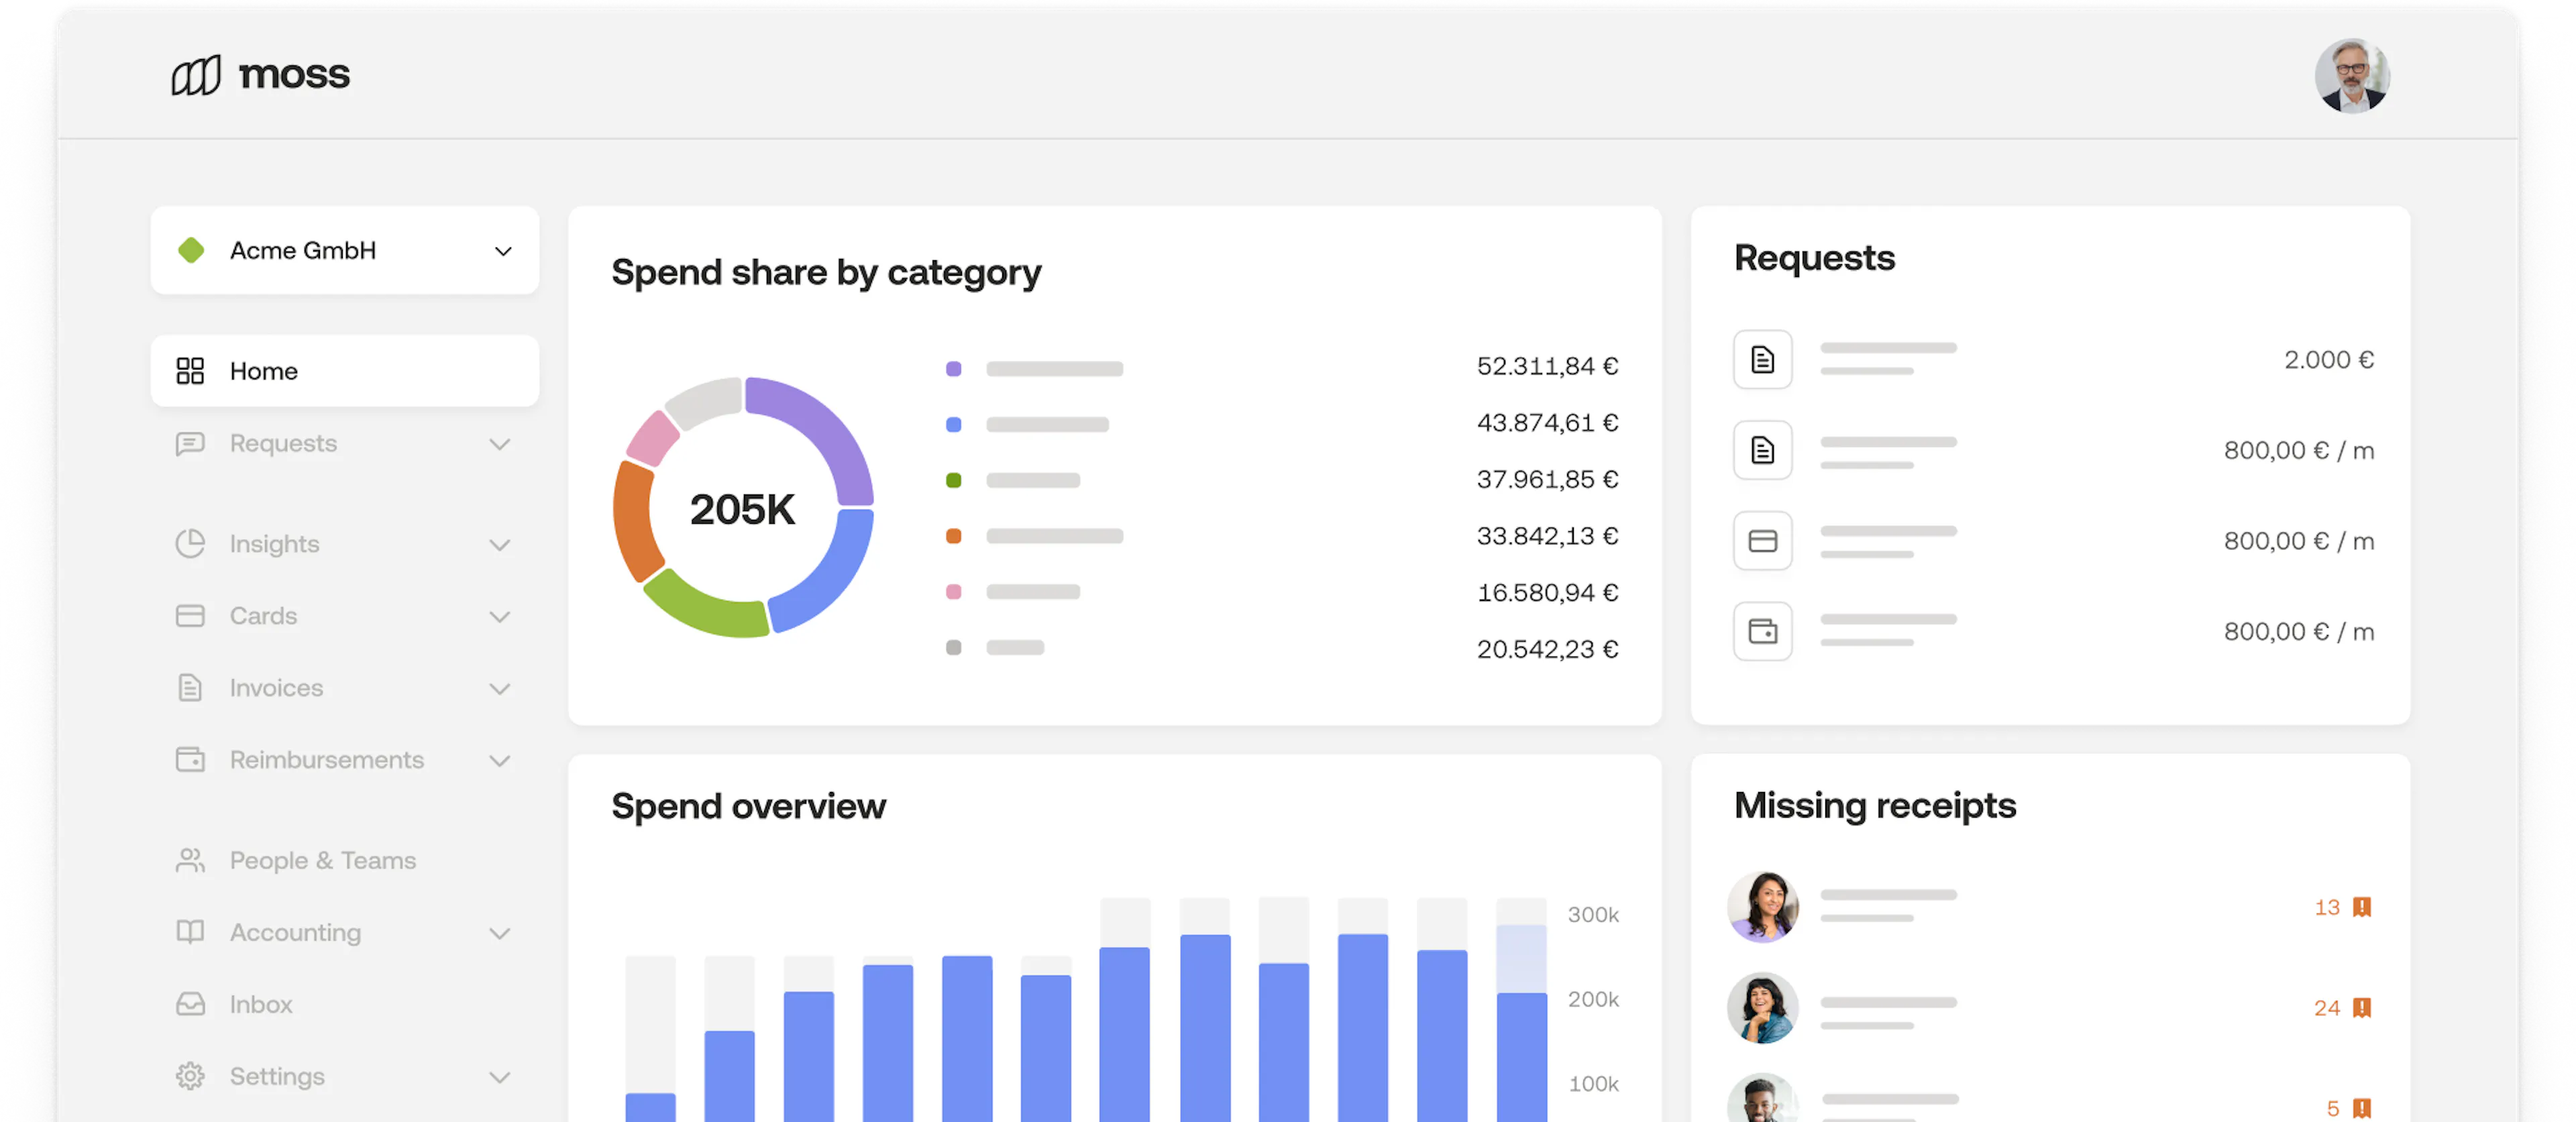Select the 52.311,84 € category amount
2576x1122 pixels.
[x=1547, y=366]
